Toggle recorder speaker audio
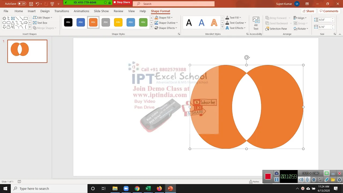Viewport: 343px width, 193px height. 301,180
